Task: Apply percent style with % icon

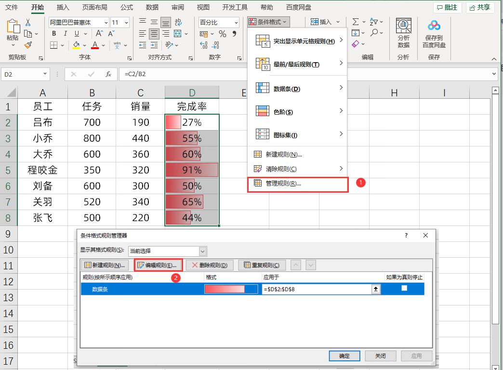Action: pyautogui.click(x=222, y=34)
